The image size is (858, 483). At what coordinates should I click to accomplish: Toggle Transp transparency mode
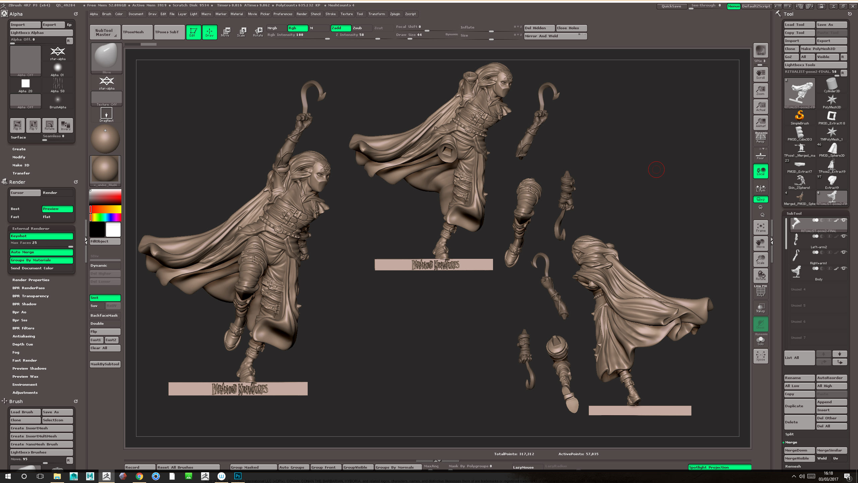[x=760, y=308]
